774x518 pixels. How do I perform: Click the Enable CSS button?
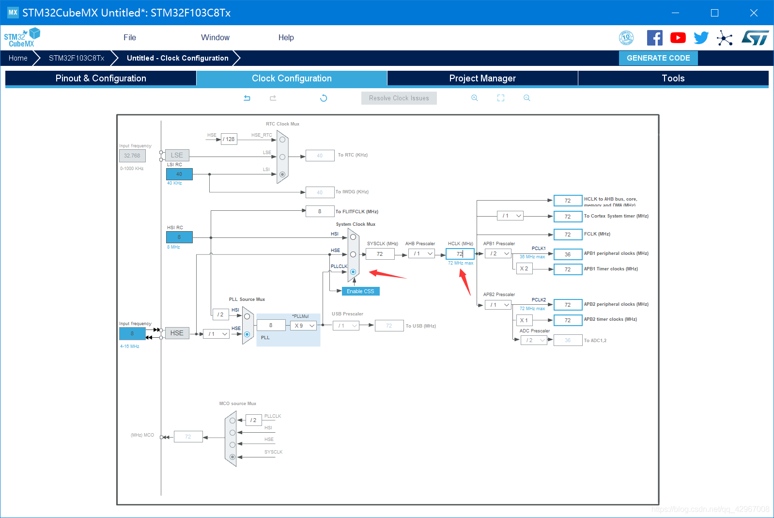pos(360,291)
